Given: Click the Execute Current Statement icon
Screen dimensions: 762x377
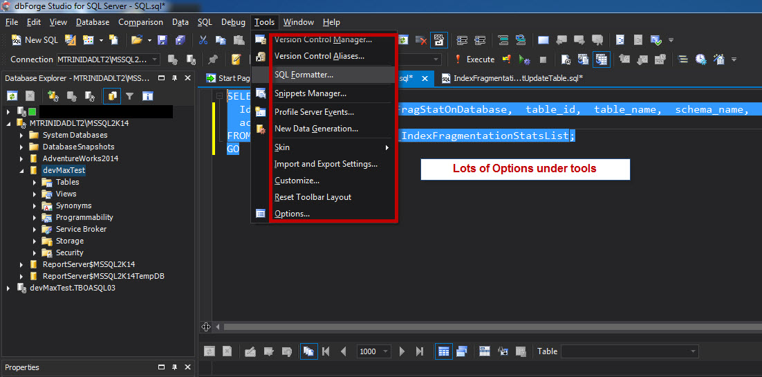Looking at the screenshot, I should 507,59.
